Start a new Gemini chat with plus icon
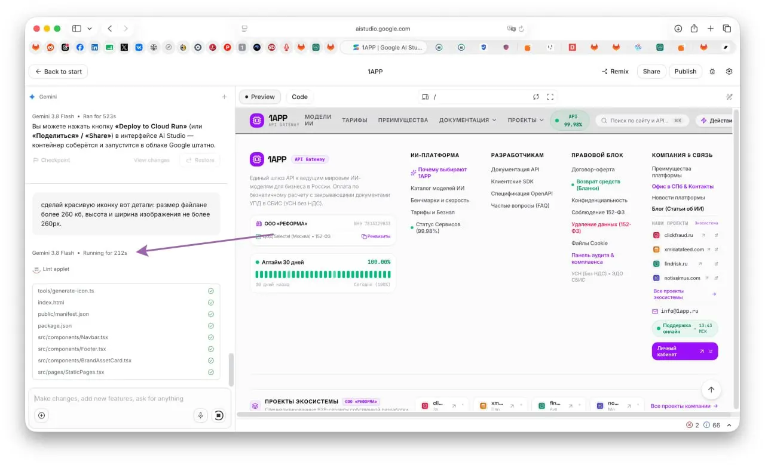 tap(224, 97)
